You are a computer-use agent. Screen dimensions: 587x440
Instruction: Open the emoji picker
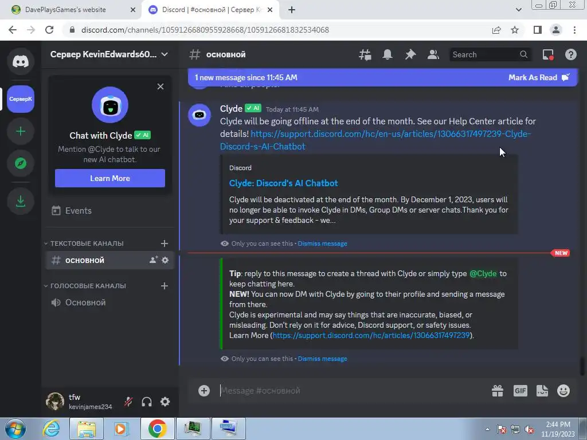563,391
